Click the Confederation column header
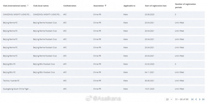207x103 pixels. (x=70, y=6)
